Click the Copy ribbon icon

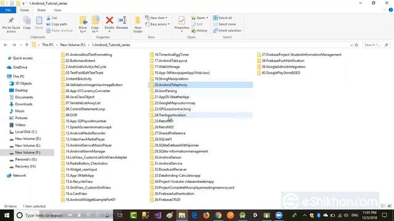27,23
